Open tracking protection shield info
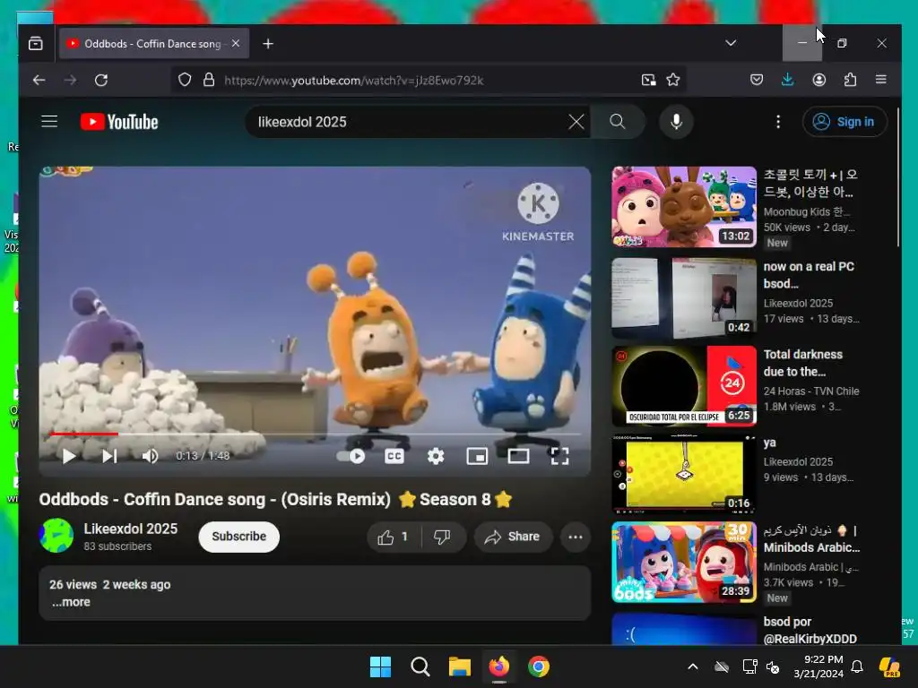This screenshot has height=688, width=918. [x=185, y=80]
